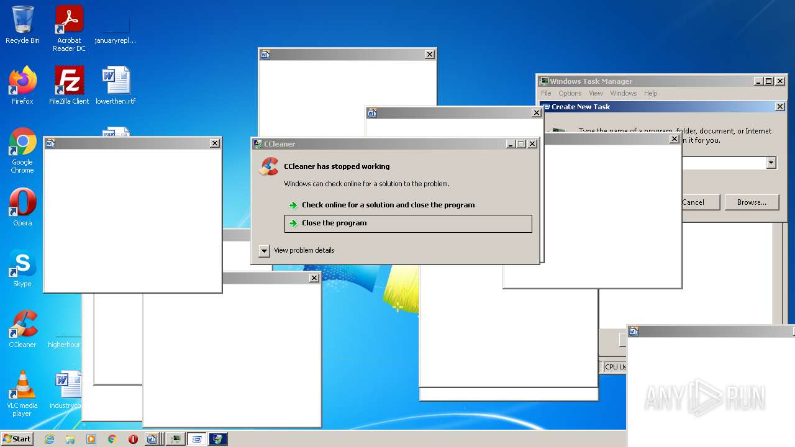Viewport: 795px width, 447px height.
Task: Select the Create New Task taskbar button
Action: pos(197,439)
